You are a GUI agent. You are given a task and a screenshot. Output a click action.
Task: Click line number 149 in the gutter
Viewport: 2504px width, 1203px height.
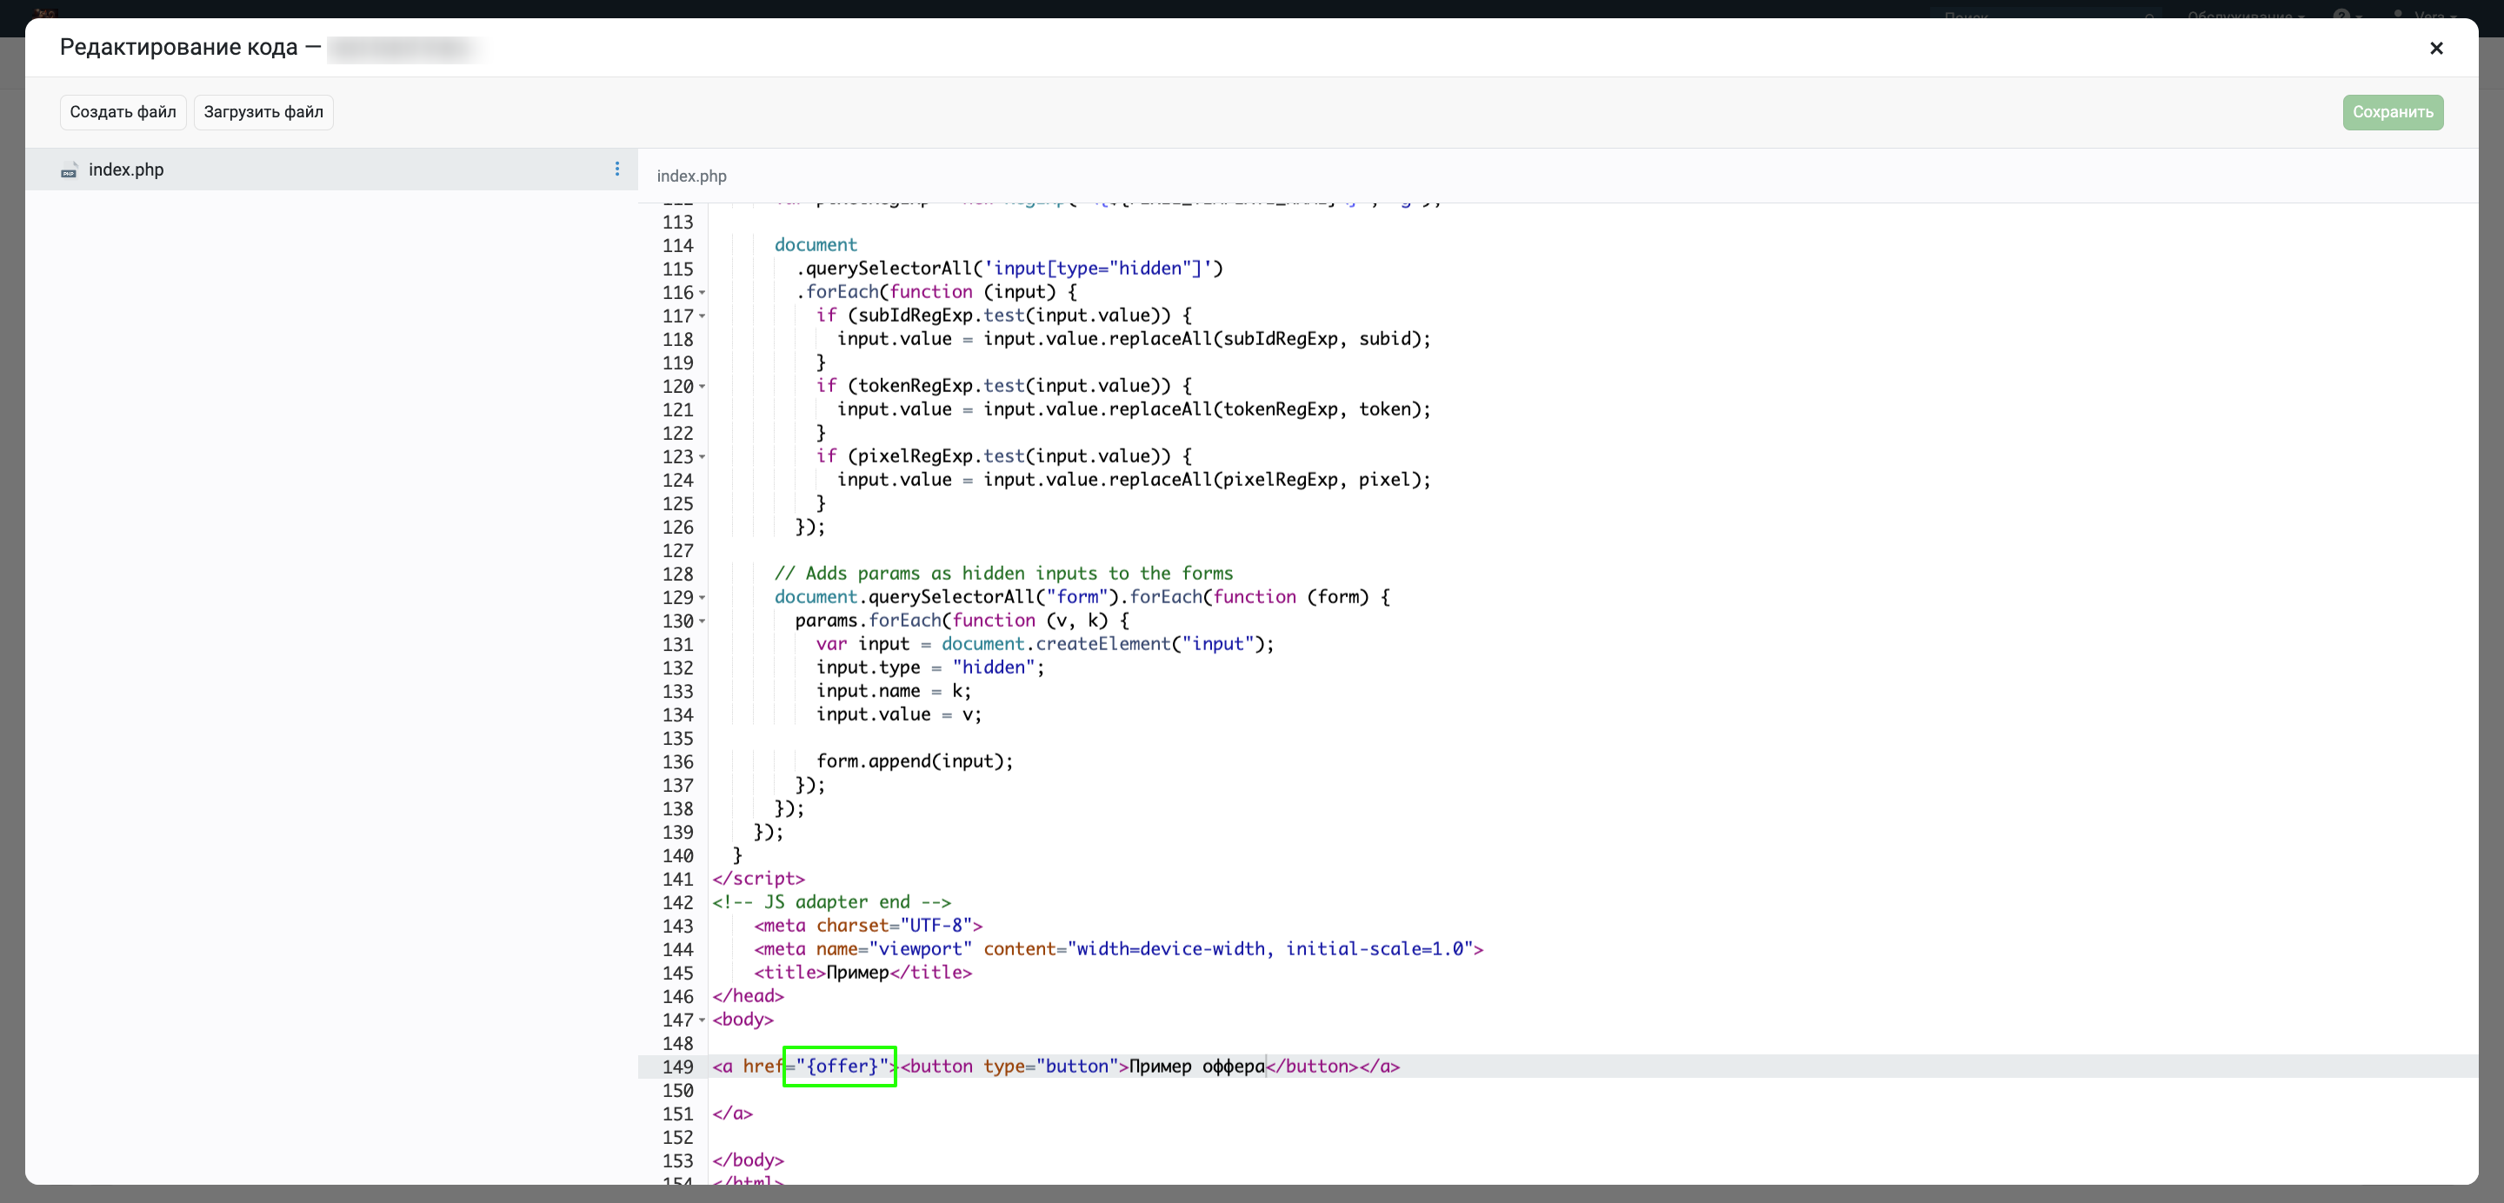[x=677, y=1067]
